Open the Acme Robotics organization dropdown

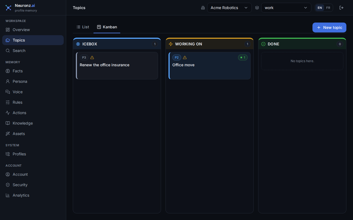click(x=229, y=8)
